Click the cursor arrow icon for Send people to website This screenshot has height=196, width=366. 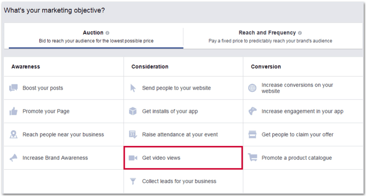click(x=133, y=88)
